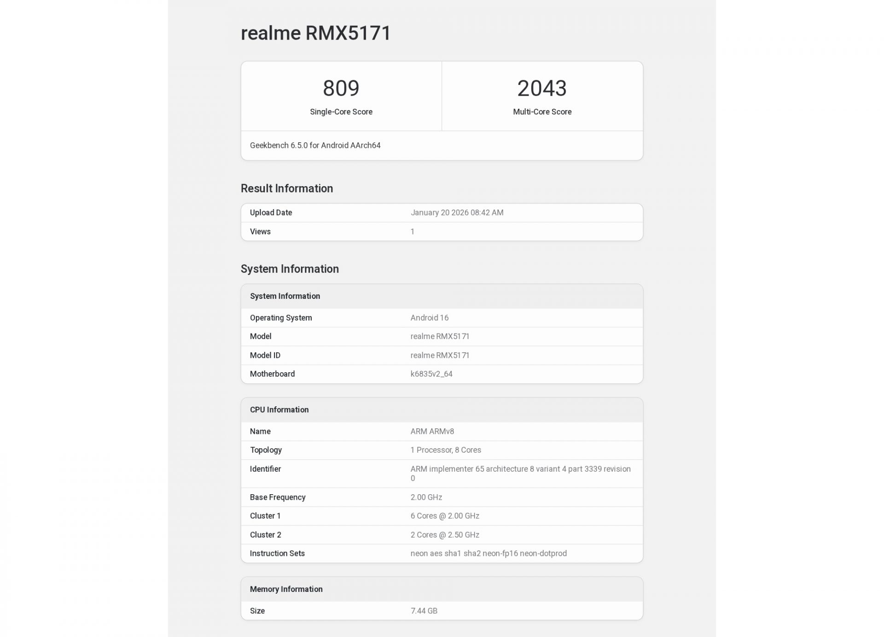Select the Single-Core Score value 809

tap(341, 88)
